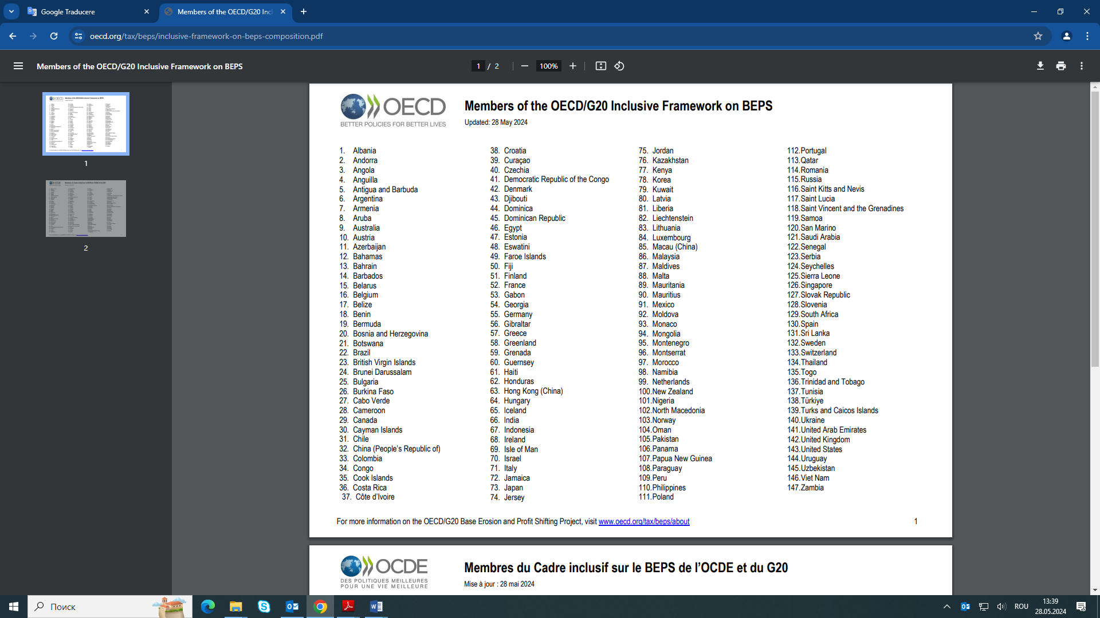
Task: Open the Chrome profile icon
Action: click(1067, 36)
